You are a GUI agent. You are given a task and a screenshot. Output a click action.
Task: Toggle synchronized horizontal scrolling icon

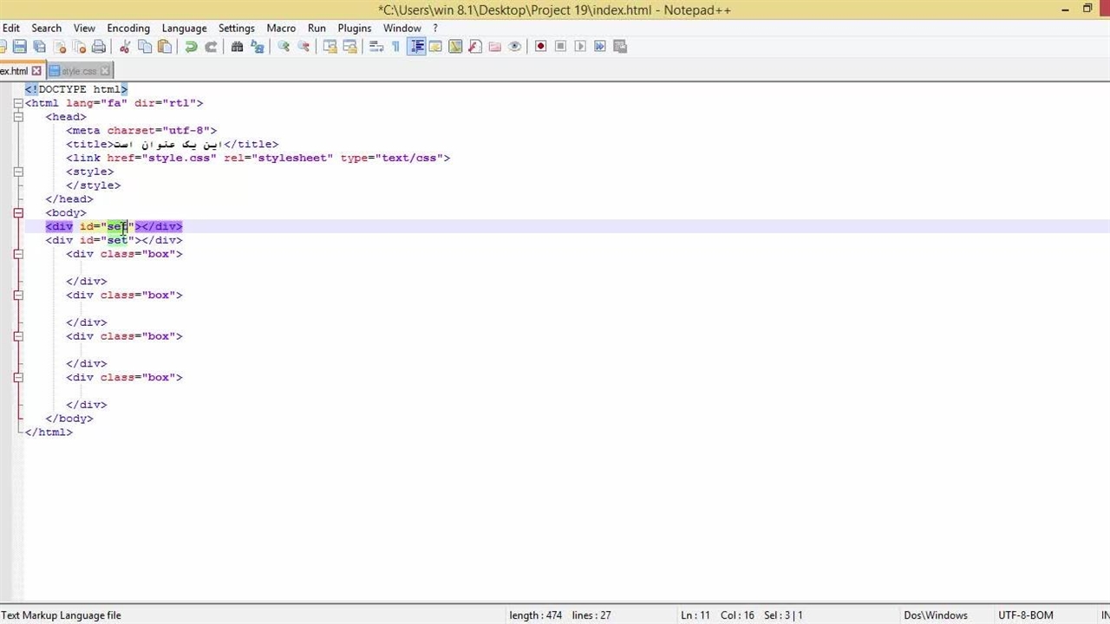point(349,47)
